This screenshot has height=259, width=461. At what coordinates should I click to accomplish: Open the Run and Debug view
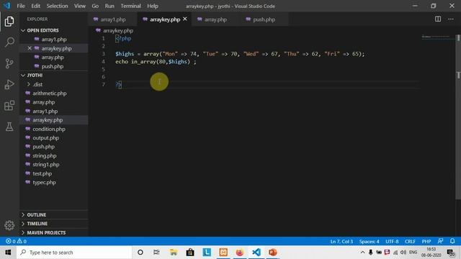[9, 85]
